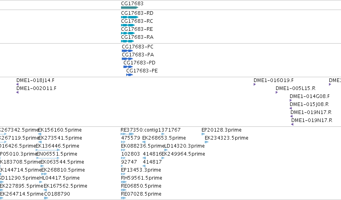Select the CG17683-RA transcript glyph
The image size is (341, 200).
point(127,41)
